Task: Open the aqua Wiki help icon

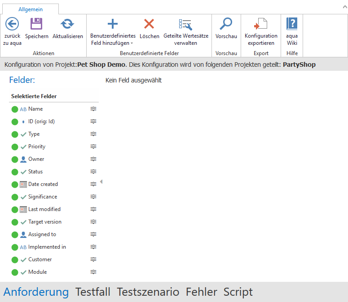Action: pyautogui.click(x=292, y=24)
